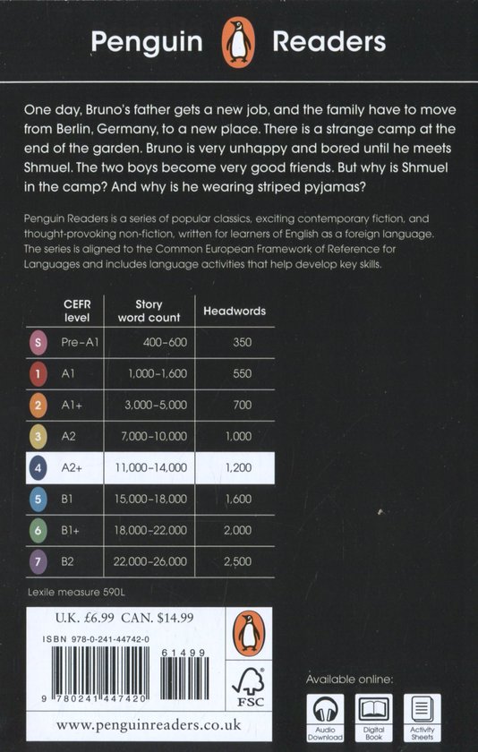The image size is (478, 752).
Task: Open the www.penguinreaders.co.uk link
Action: point(149,725)
